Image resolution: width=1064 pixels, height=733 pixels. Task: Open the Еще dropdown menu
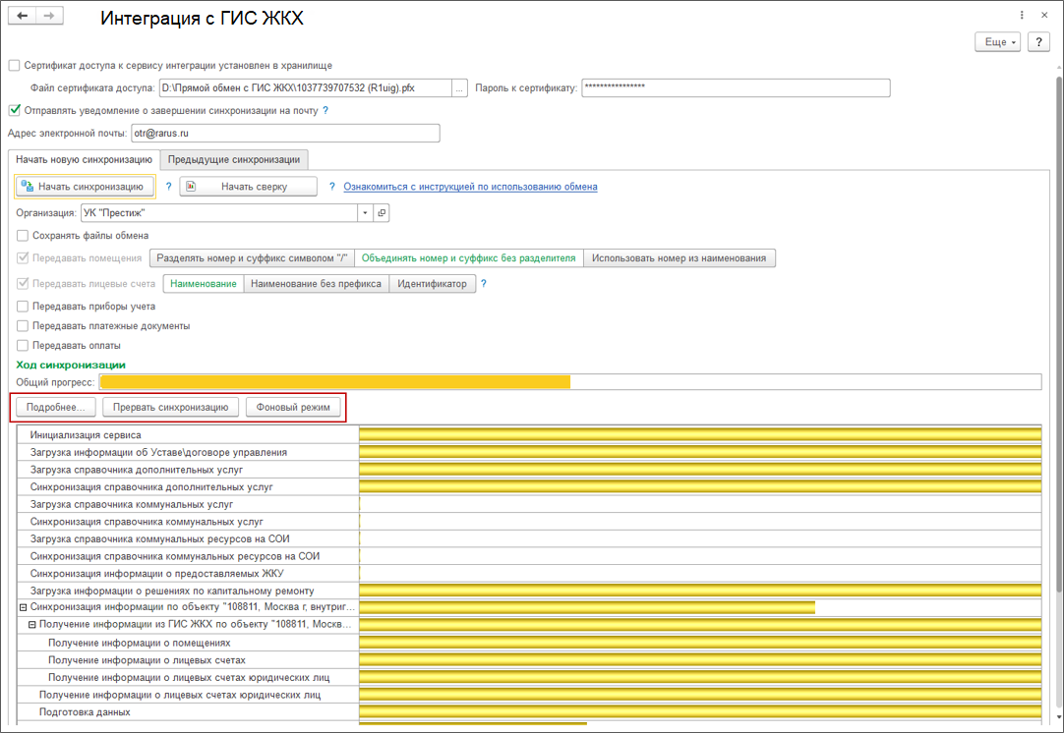(x=997, y=42)
